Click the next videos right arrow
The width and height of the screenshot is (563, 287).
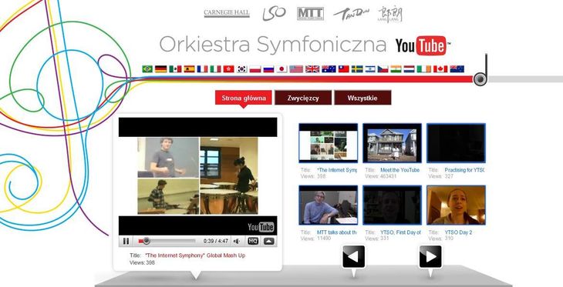(x=430, y=256)
